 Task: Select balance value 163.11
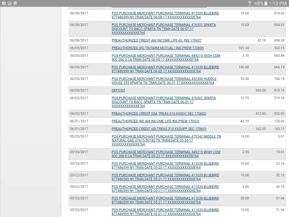(279, 129)
